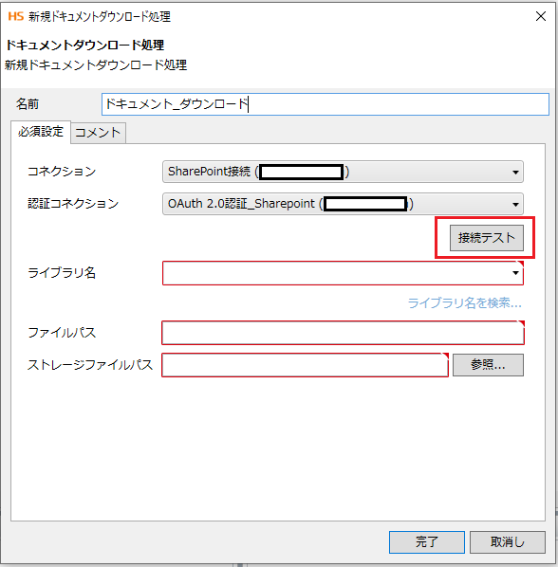Click the 名前 input field
This screenshot has height=567, width=558.
click(325, 104)
